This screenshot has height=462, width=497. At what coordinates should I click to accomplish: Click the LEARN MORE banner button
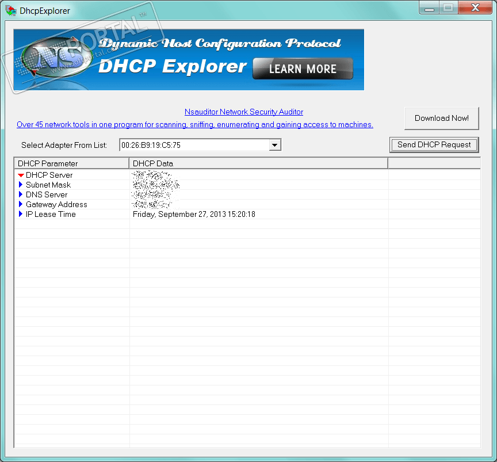(x=303, y=68)
